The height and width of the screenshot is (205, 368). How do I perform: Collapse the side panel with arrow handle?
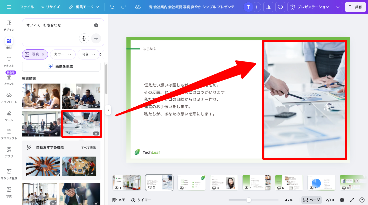click(x=108, y=110)
